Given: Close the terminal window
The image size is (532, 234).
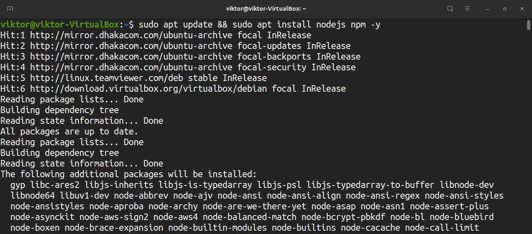Looking at the screenshot, I should (x=522, y=9).
